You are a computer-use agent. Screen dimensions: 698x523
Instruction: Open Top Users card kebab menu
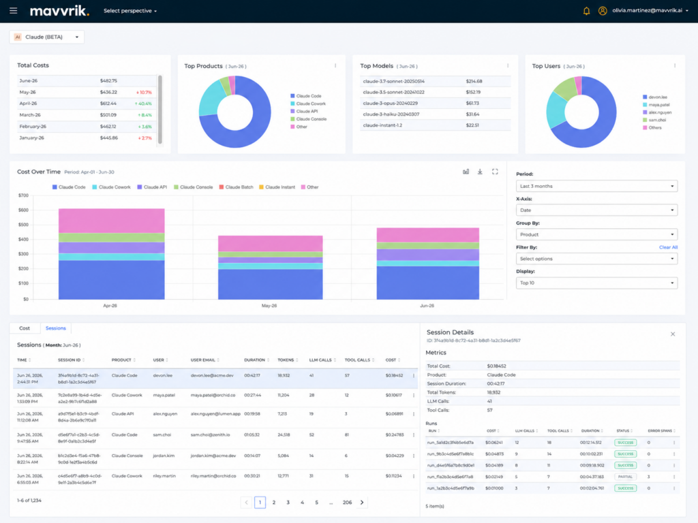(x=674, y=66)
